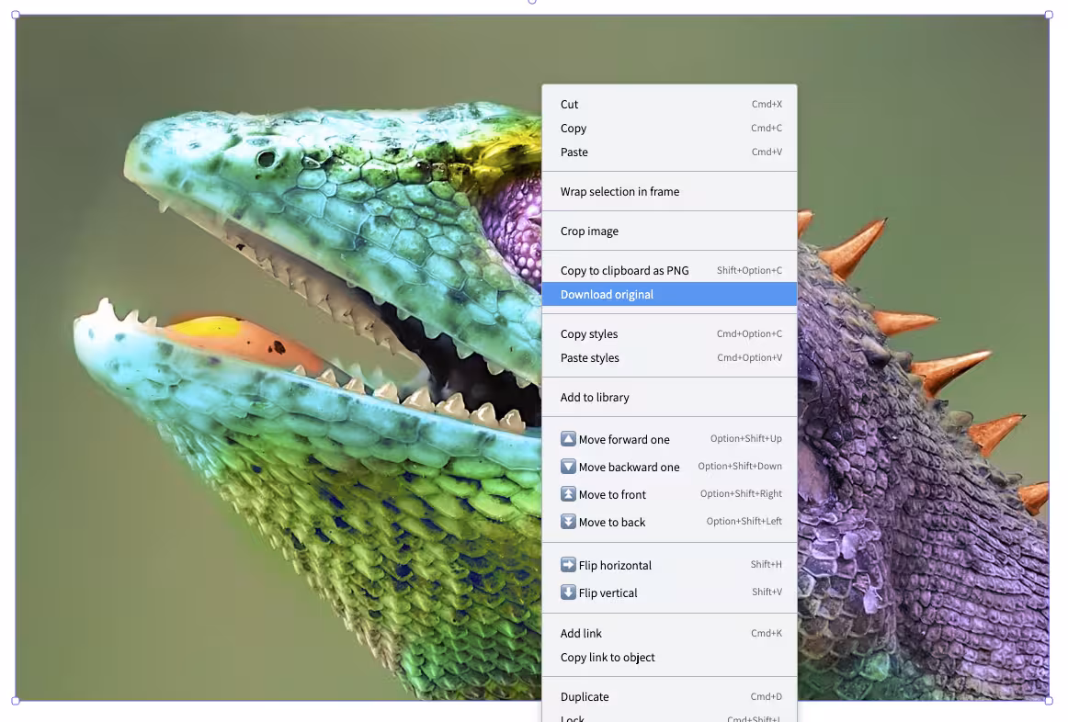Click the Cmd+K shortcut text
Image resolution: width=1068 pixels, height=722 pixels.
coord(767,633)
